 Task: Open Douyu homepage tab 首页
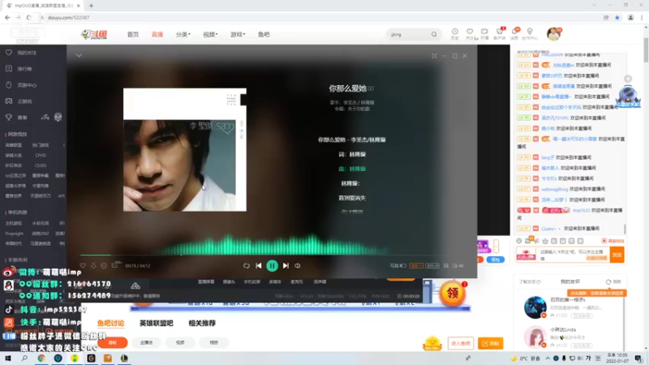pyautogui.click(x=133, y=34)
